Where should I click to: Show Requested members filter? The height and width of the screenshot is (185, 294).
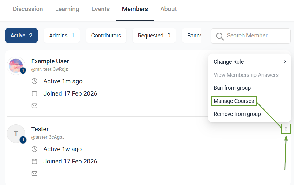pyautogui.click(x=154, y=36)
